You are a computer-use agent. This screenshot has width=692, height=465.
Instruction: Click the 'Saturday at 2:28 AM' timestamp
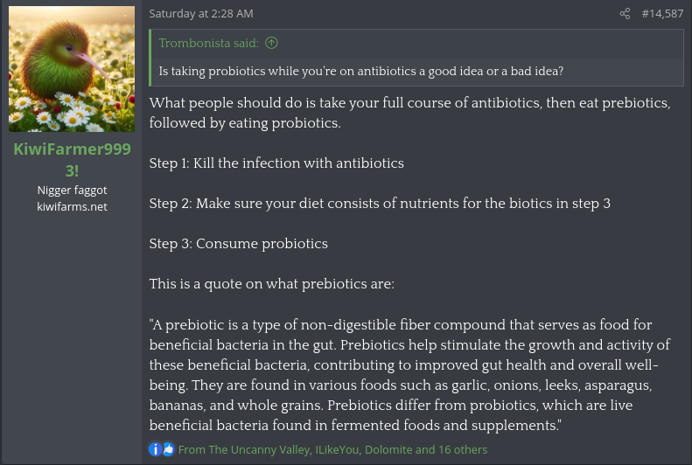[x=201, y=14]
